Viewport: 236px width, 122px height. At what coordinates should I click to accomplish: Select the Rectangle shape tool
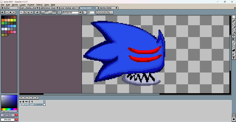(234, 46)
